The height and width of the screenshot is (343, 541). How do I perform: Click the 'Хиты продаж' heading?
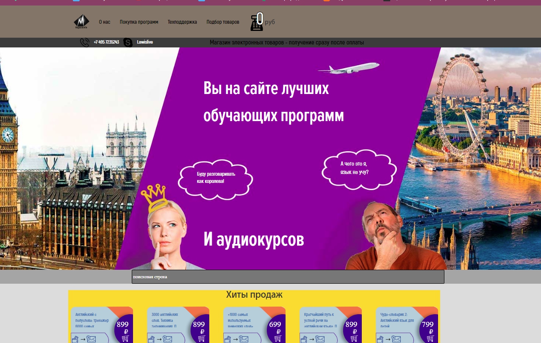coord(254,295)
